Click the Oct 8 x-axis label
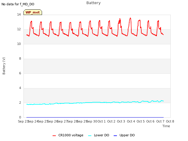188x141 pixels. click(170, 121)
